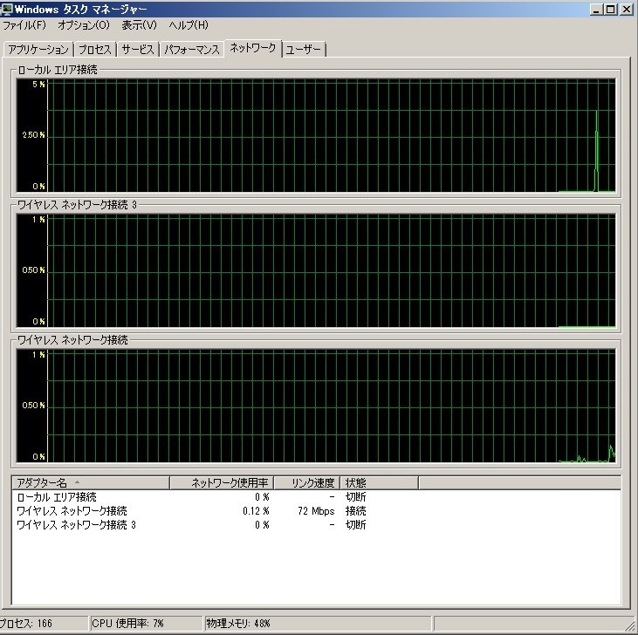Click the ワイヤレス ネットワーク接続 usage graph
The height and width of the screenshot is (635, 638).
tap(316, 406)
